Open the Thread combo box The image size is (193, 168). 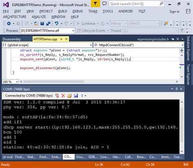(151, 31)
